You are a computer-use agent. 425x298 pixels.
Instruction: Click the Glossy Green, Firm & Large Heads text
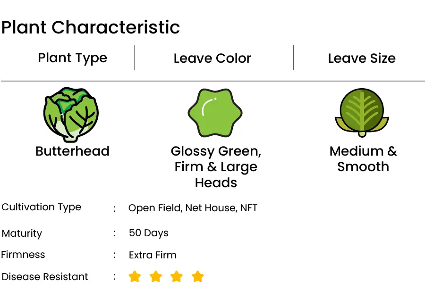click(x=216, y=167)
